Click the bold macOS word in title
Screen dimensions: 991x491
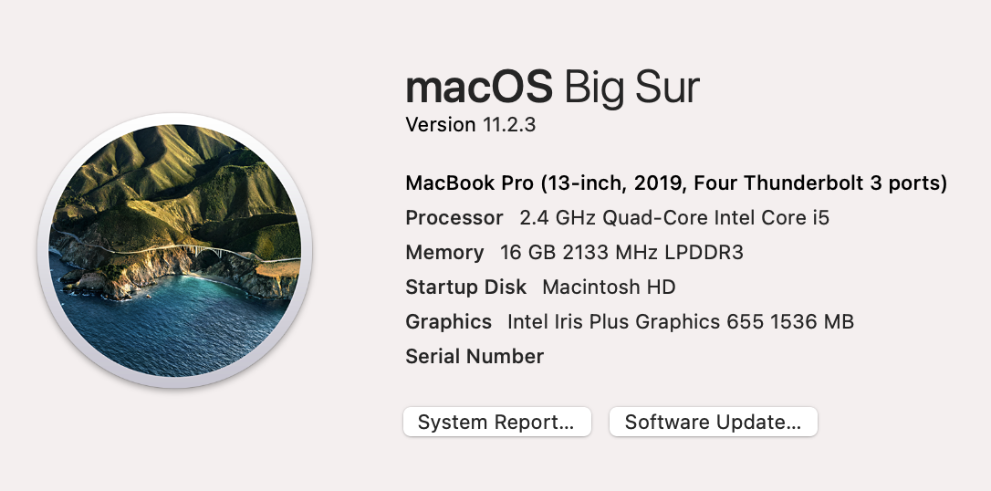point(479,88)
